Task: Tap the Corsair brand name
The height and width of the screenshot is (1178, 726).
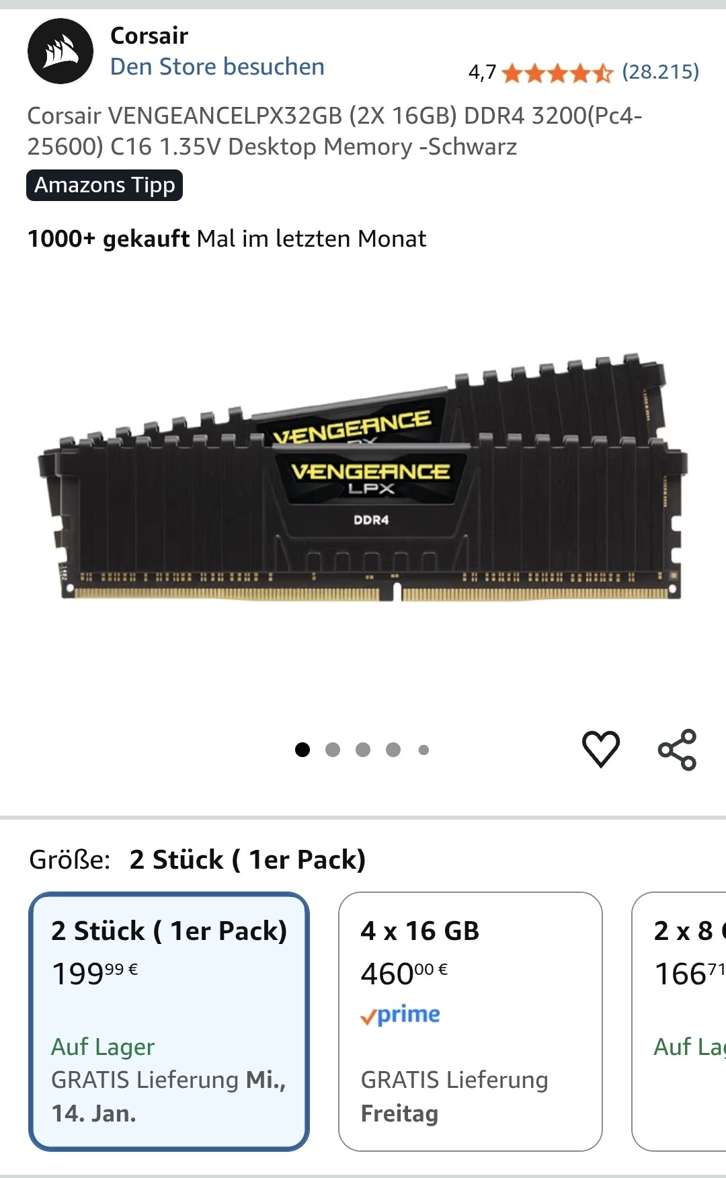Action: 149,35
